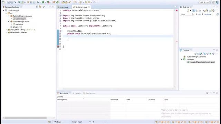Click into the Quick Access field
This screenshot has width=221, height=124.
click(x=204, y=2)
